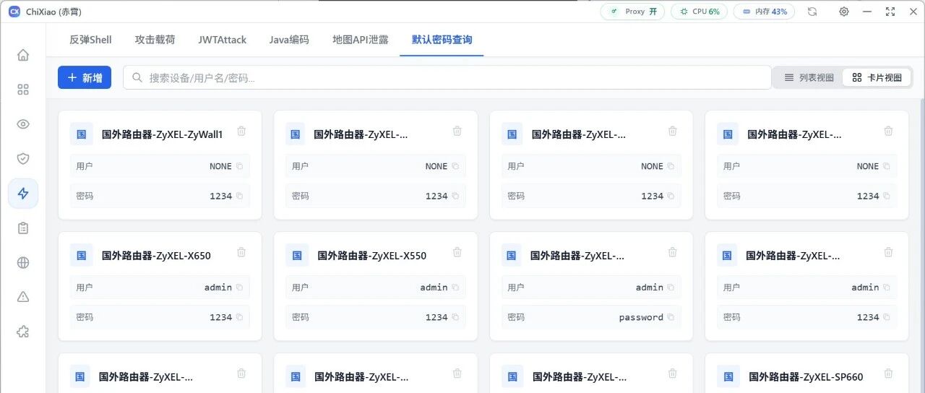This screenshot has width=925, height=393.
Task: Copy the admin username on ZyXEL-X550 card
Action: [455, 288]
